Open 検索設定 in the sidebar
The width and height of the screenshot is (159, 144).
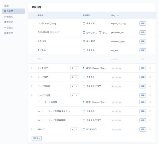(8, 33)
